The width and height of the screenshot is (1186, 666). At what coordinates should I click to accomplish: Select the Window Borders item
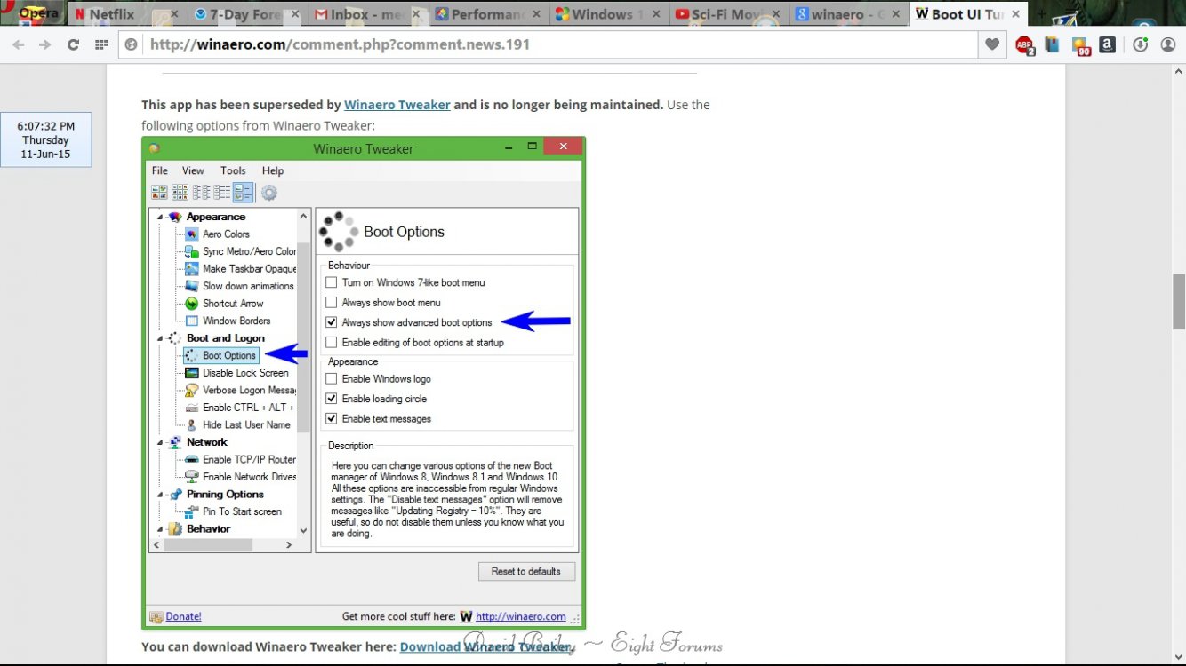pos(228,321)
